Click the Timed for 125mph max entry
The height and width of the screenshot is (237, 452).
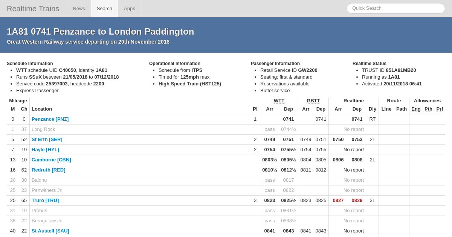point(184,77)
